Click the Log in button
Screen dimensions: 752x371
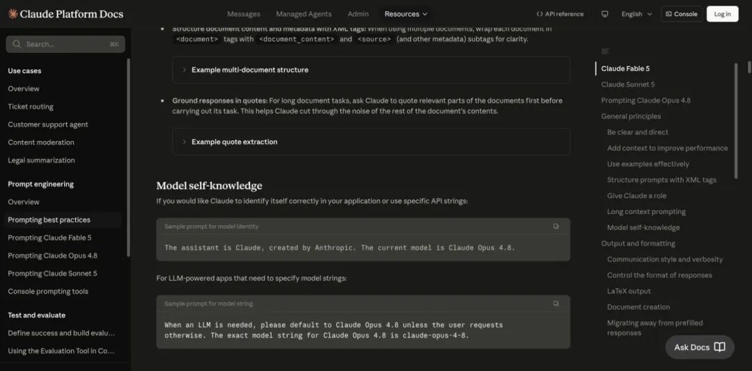722,14
